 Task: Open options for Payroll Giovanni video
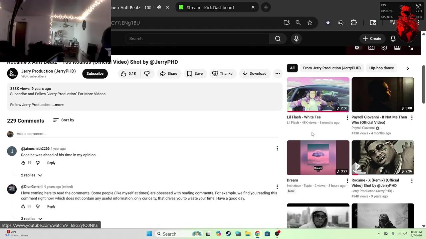412,118
